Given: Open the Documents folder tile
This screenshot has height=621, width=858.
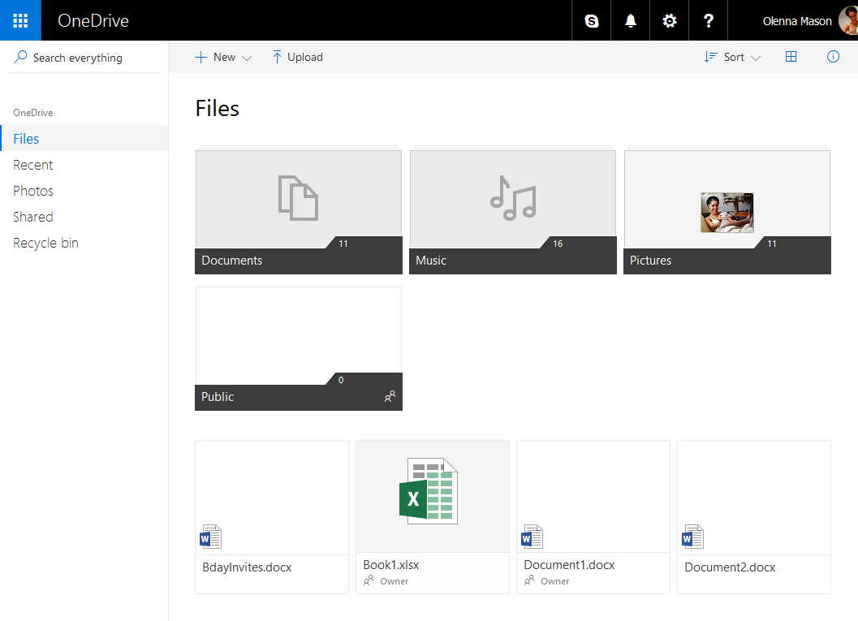Looking at the screenshot, I should coord(299,211).
